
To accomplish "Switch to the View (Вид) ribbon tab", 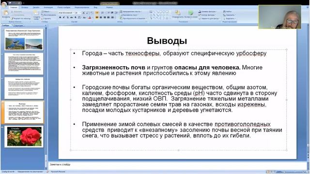I will (x=95, y=7).
